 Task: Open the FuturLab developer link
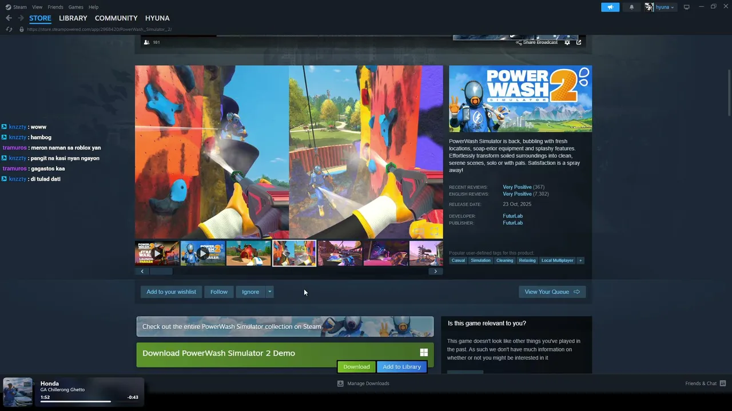pyautogui.click(x=512, y=216)
